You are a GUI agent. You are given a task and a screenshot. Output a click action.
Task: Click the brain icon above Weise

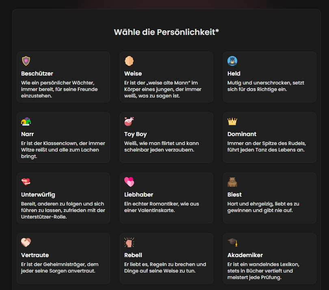pos(129,61)
